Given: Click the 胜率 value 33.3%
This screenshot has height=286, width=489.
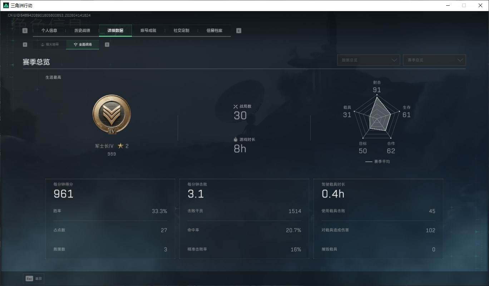Looking at the screenshot, I should pos(159,211).
